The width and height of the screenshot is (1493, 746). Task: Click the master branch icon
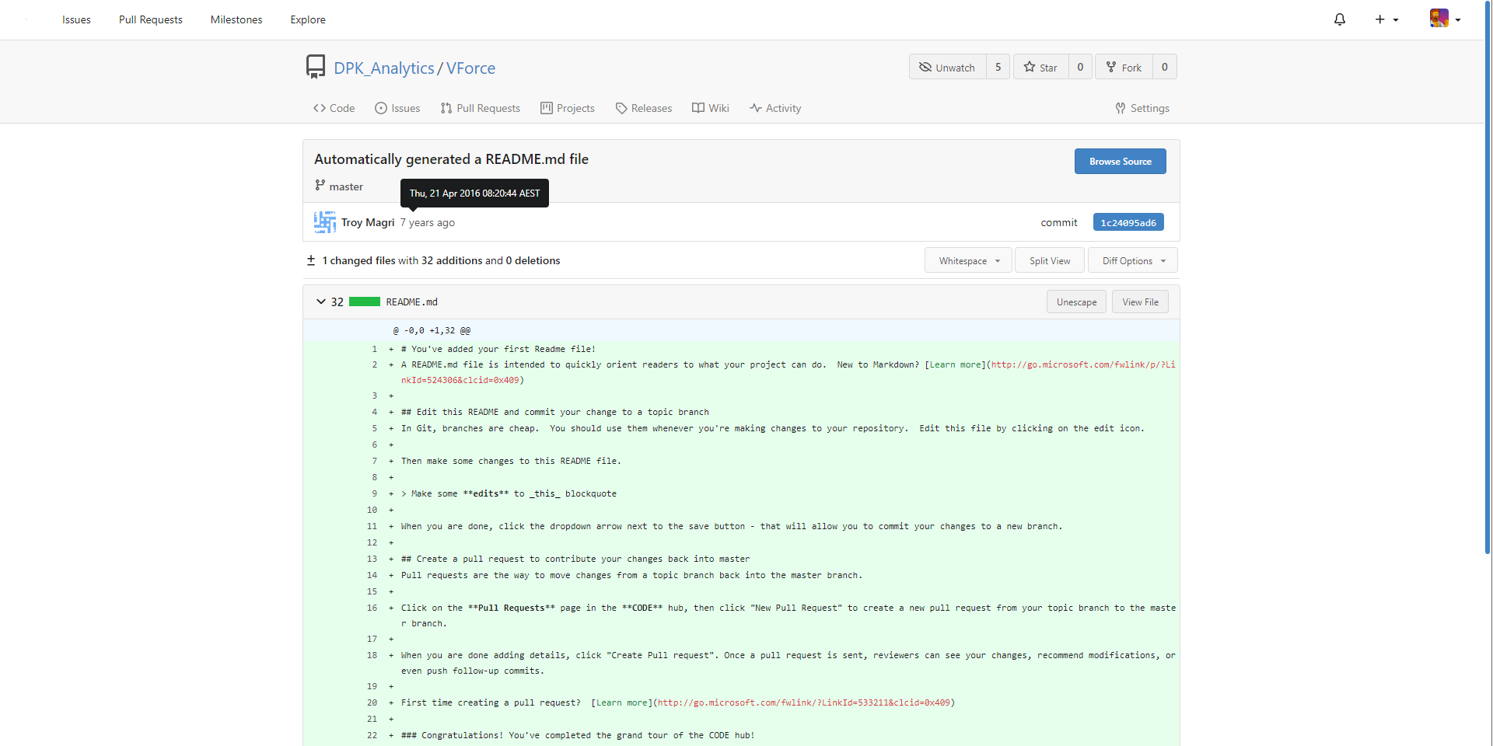click(x=320, y=185)
